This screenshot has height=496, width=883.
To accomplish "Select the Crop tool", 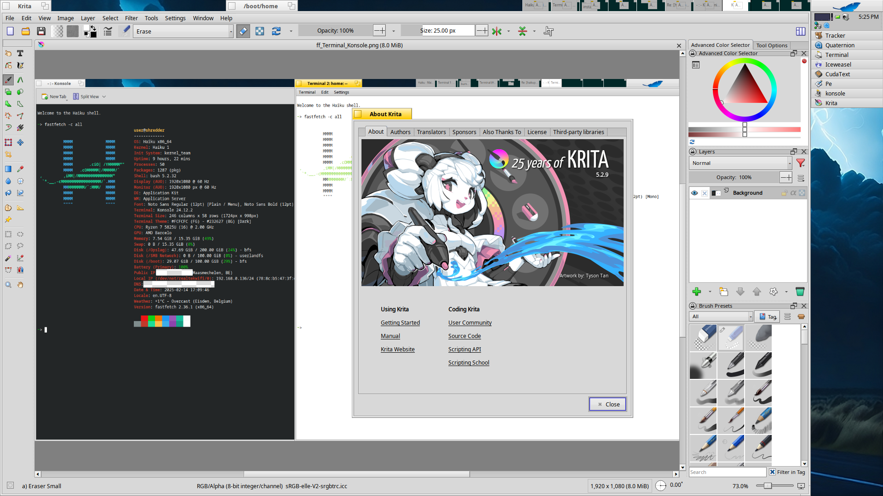I will (8, 154).
